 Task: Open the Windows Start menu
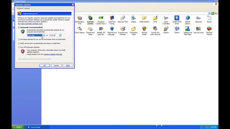[18, 127]
